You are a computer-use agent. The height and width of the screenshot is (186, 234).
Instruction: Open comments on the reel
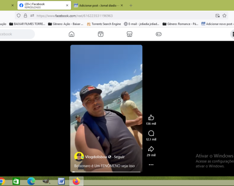tap(151, 133)
